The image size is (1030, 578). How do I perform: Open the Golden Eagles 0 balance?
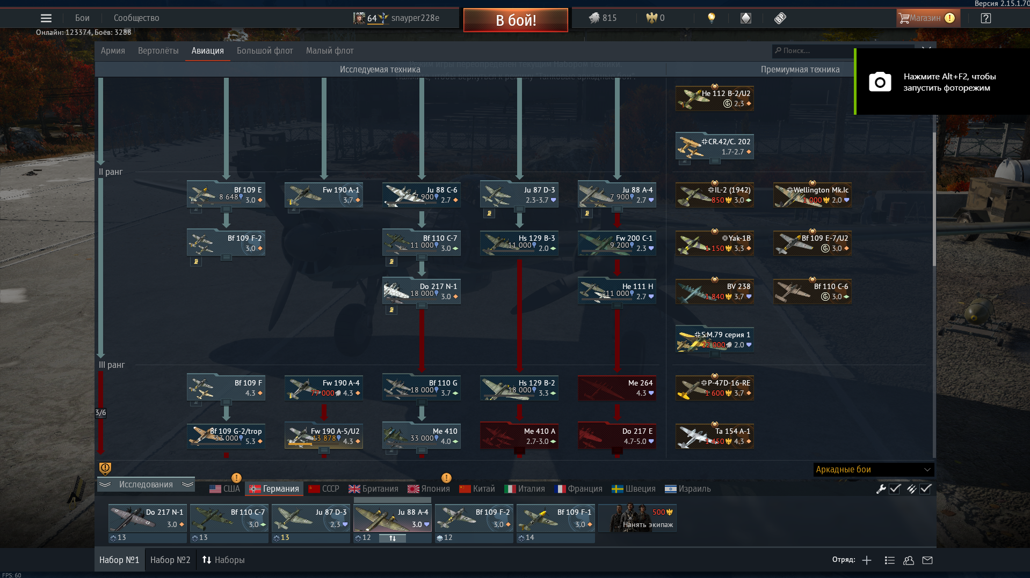(x=655, y=18)
